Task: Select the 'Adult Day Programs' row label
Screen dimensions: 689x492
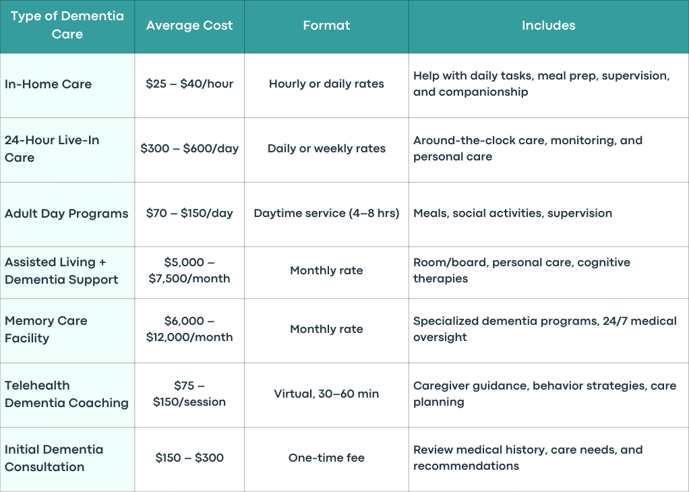Action: tap(67, 214)
